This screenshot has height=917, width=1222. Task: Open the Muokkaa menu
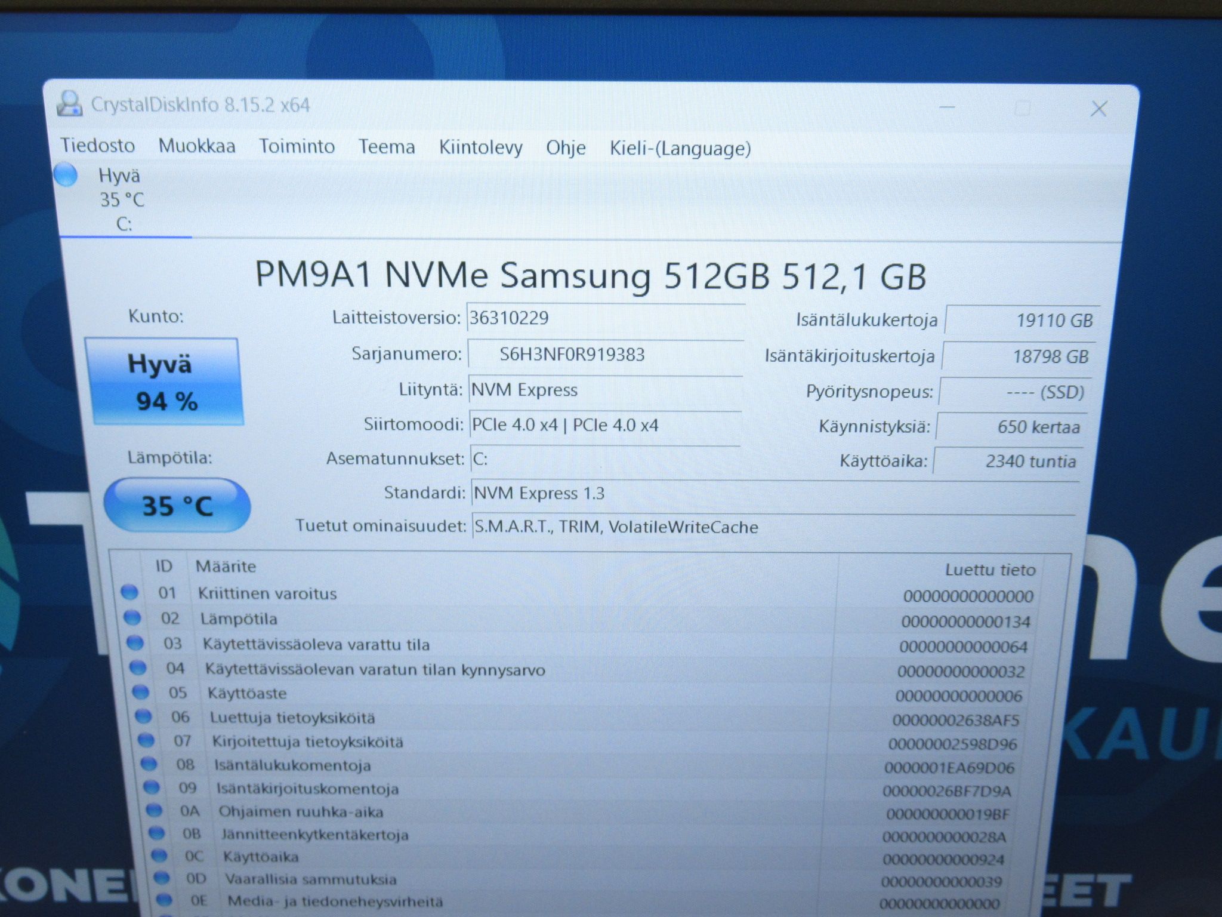point(197,146)
